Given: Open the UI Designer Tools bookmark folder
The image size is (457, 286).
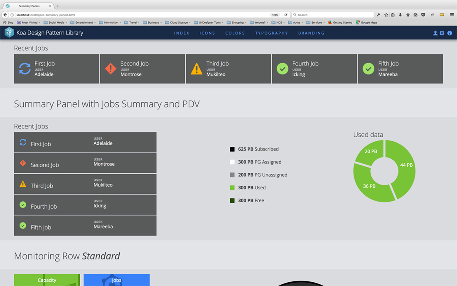Looking at the screenshot, I should 209,22.
